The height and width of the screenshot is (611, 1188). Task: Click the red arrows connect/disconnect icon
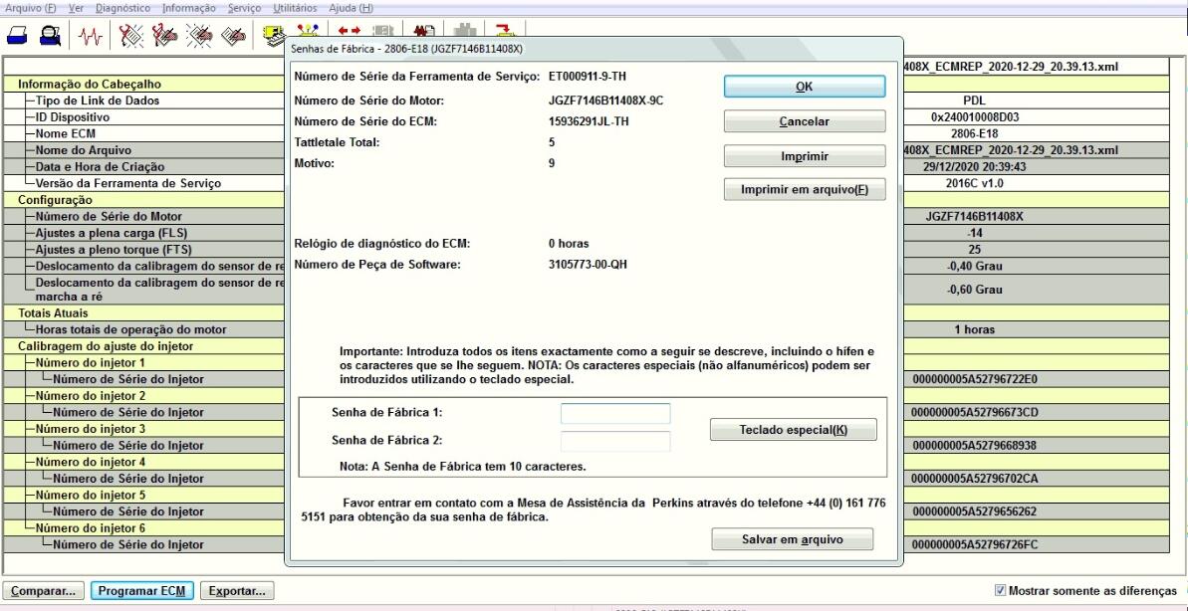pos(352,33)
